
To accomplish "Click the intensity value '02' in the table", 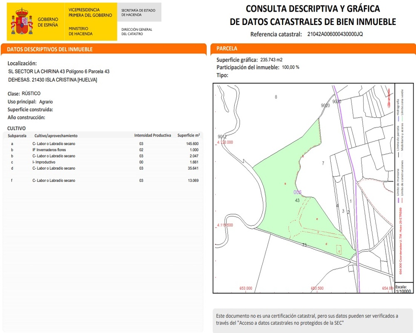I will click(141, 150).
